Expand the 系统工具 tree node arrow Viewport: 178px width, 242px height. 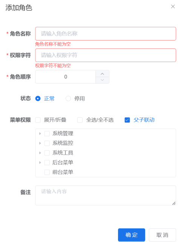click(x=40, y=153)
